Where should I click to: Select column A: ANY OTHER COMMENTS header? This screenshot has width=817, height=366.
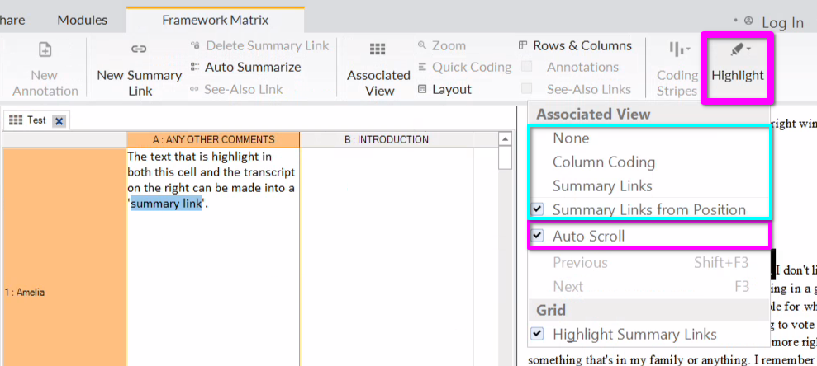coord(213,139)
